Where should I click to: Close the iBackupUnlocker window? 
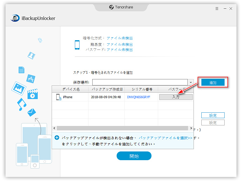[x=231, y=9]
